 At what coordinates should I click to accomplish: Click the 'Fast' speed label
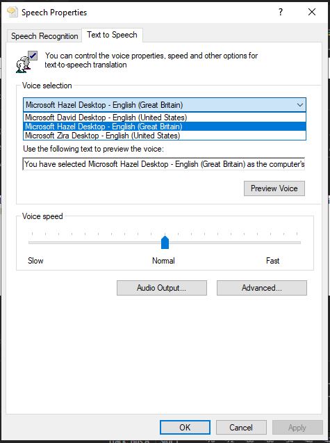point(273,261)
